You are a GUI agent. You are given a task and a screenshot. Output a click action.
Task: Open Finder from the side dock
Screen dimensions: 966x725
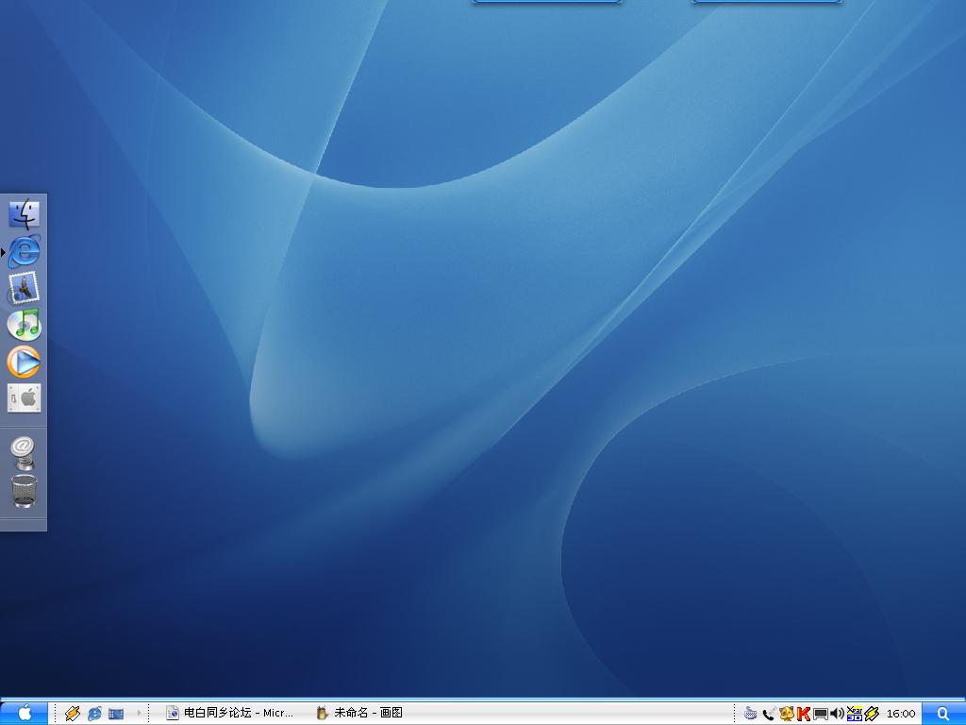pyautogui.click(x=25, y=214)
